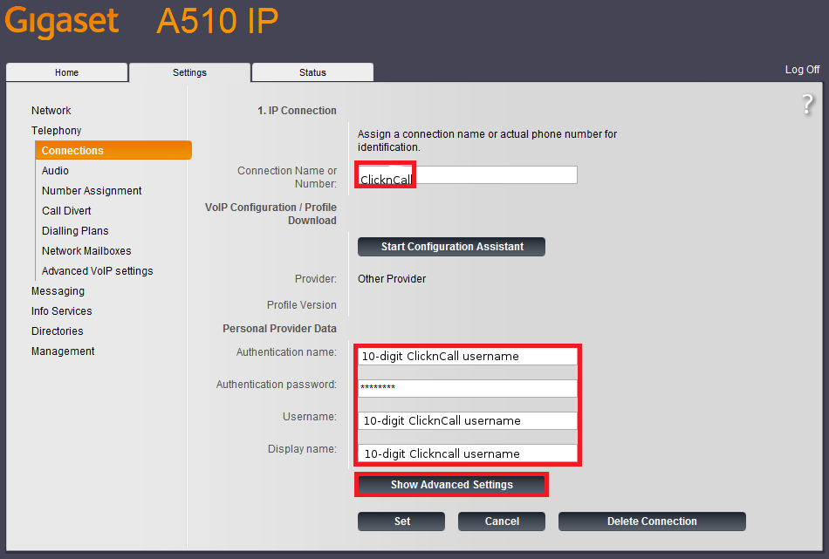The image size is (829, 559).
Task: Click the 'A510 IP' model title
Action: click(218, 21)
